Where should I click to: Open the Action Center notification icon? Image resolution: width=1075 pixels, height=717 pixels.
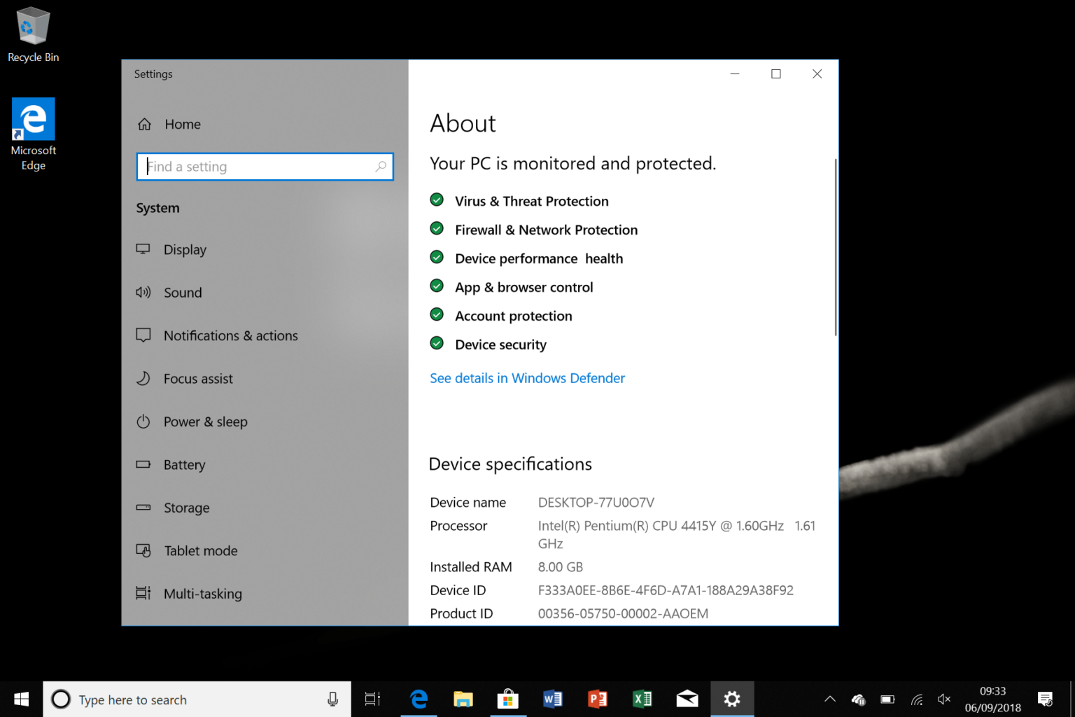coord(1045,699)
